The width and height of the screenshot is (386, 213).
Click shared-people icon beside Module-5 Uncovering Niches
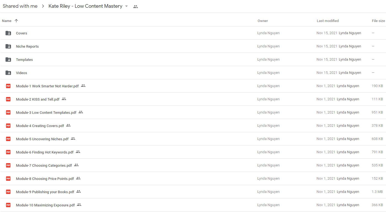pos(73,139)
